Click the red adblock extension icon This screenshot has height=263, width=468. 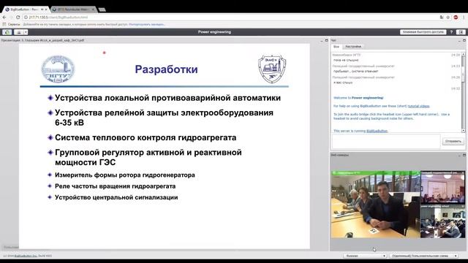click(456, 18)
